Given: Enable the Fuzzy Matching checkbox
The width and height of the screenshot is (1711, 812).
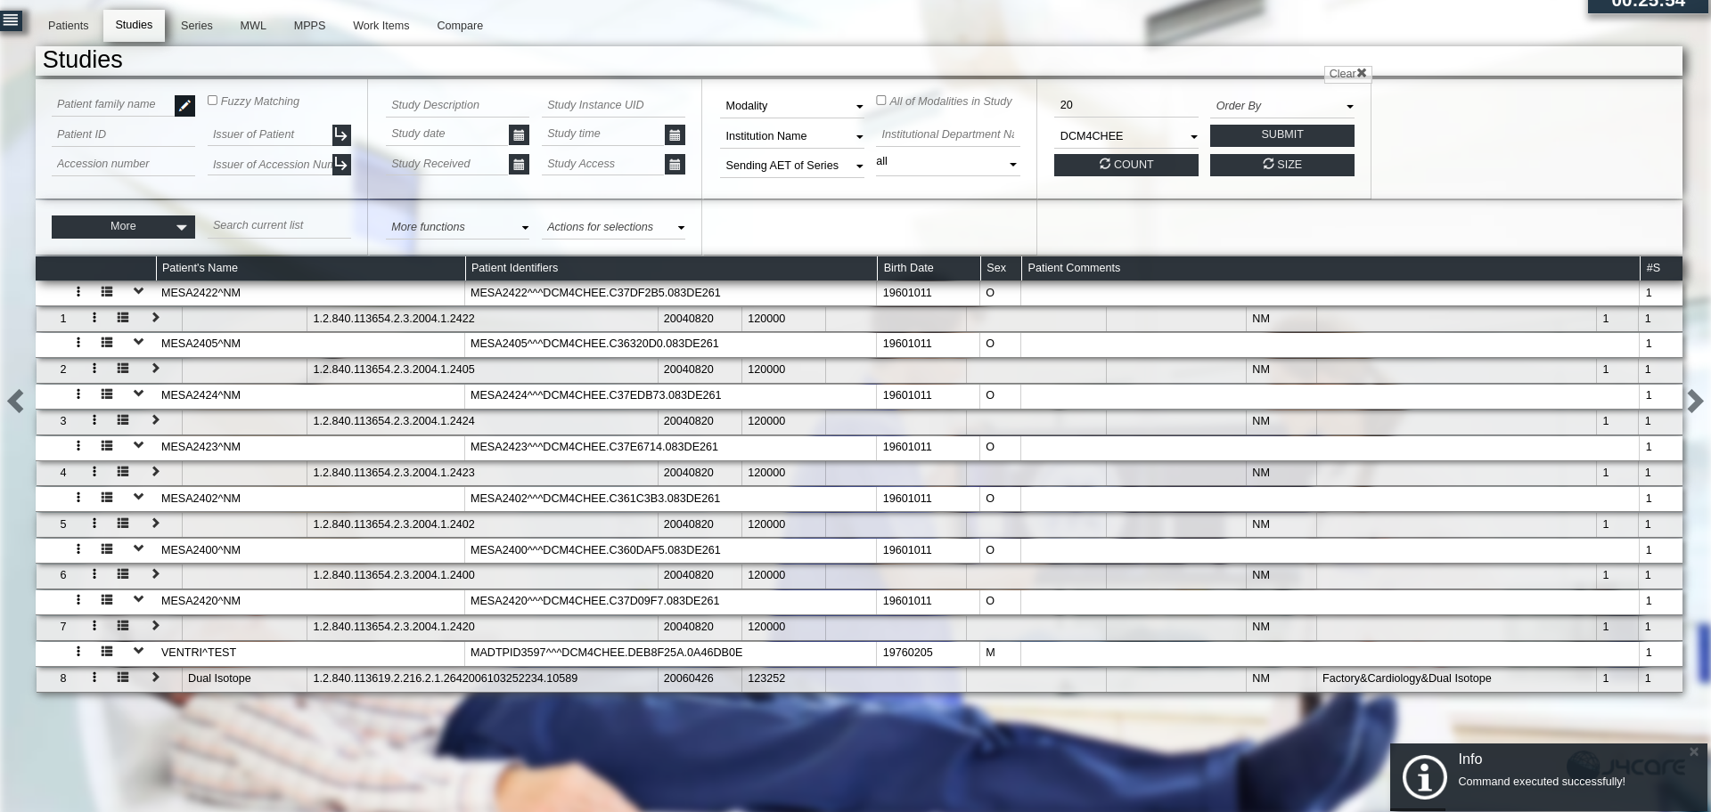Looking at the screenshot, I should [213, 100].
